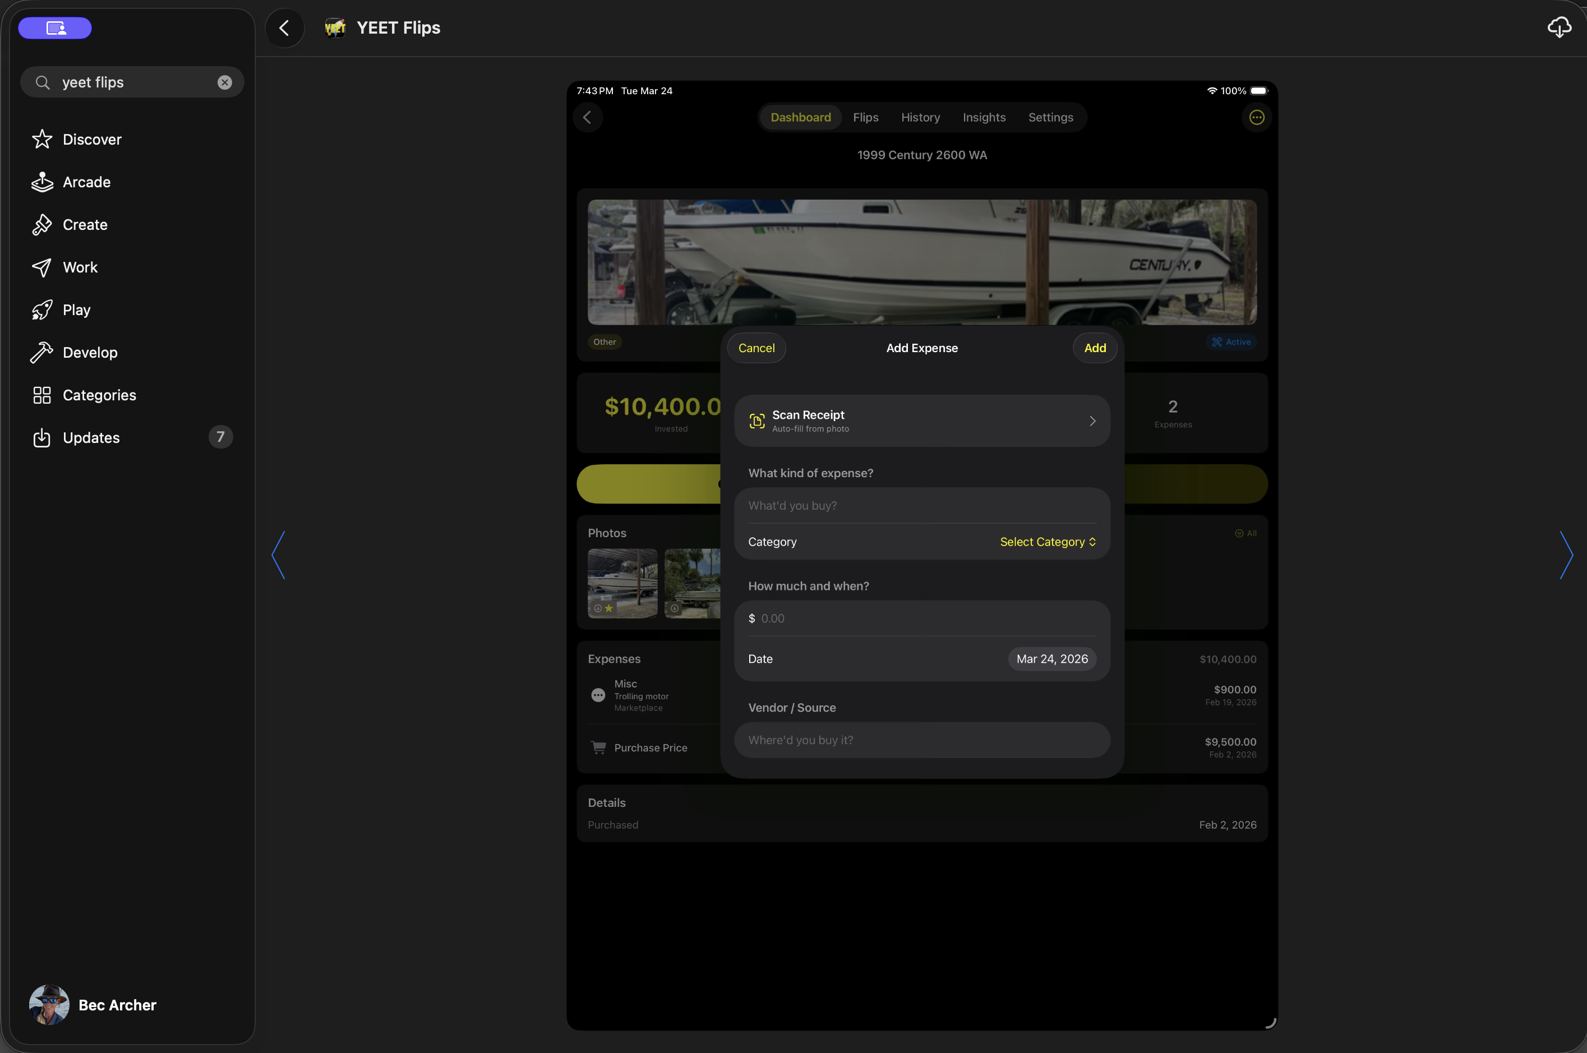Click the search magnifier icon
Image resolution: width=1587 pixels, height=1053 pixels.
pyautogui.click(x=42, y=82)
